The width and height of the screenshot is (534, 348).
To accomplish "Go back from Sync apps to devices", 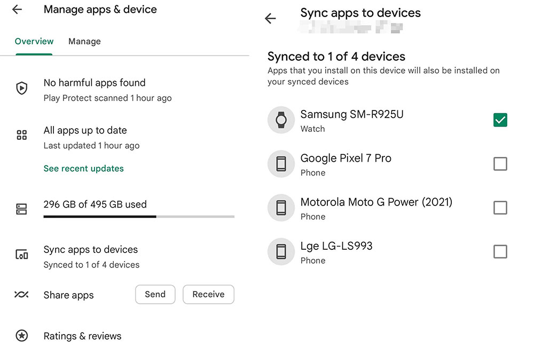I will (x=271, y=19).
